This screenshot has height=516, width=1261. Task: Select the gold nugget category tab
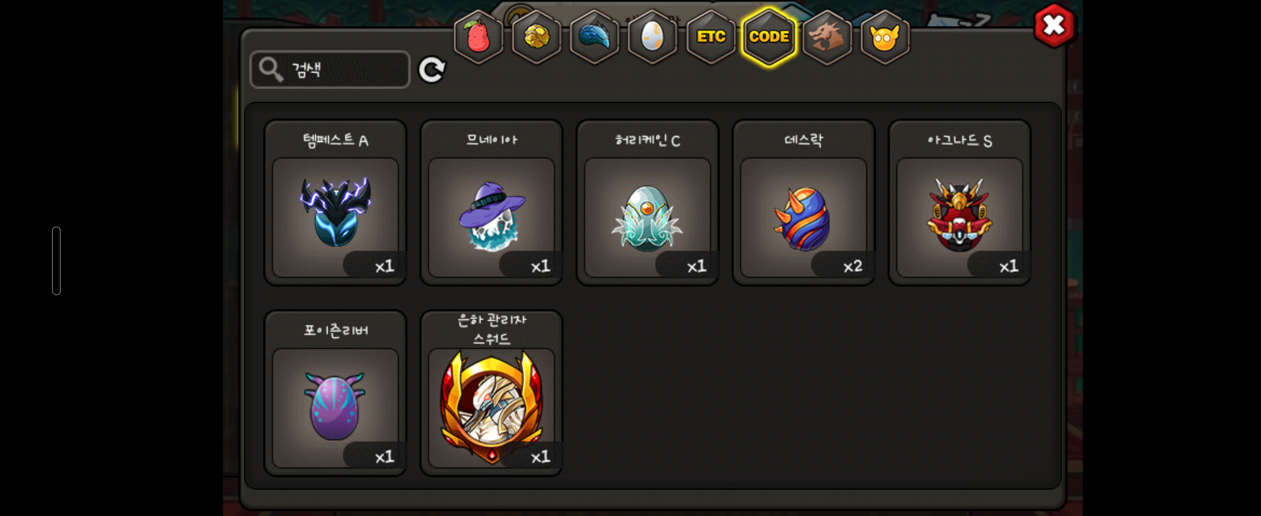pyautogui.click(x=536, y=37)
